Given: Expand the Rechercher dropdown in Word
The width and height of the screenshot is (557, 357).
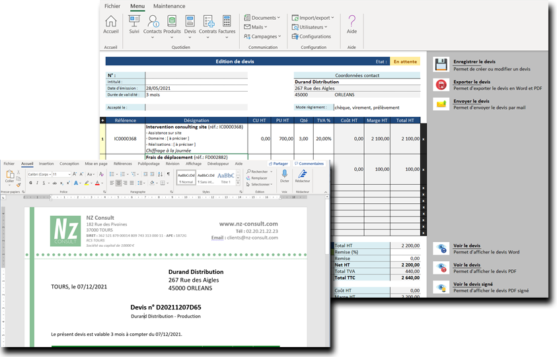Looking at the screenshot, I should [x=272, y=172].
